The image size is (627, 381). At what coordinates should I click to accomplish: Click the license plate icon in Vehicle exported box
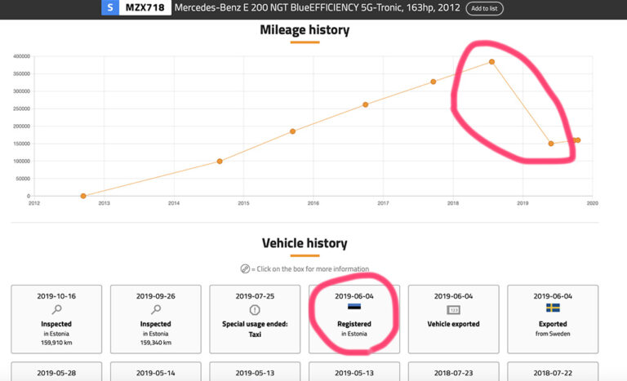[453, 310]
